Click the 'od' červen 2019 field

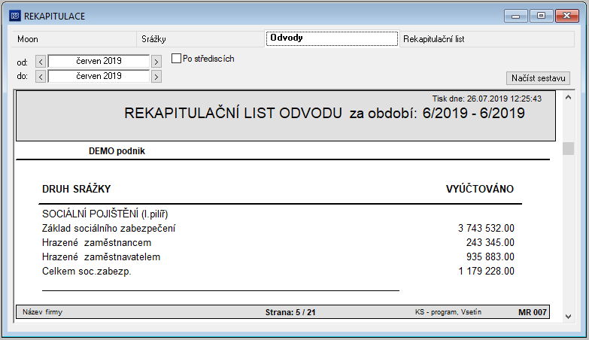[x=99, y=61]
